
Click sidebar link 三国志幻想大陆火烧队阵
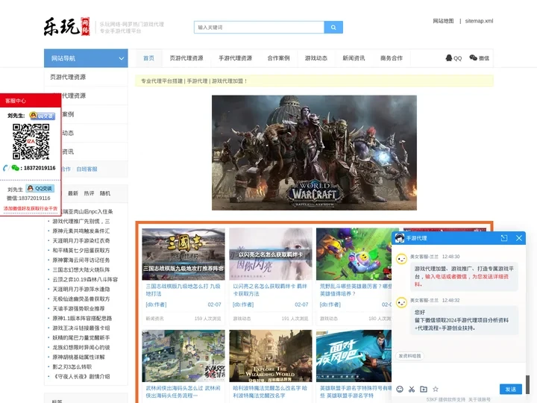[x=81, y=269]
